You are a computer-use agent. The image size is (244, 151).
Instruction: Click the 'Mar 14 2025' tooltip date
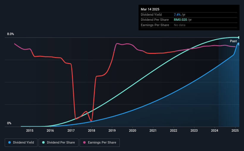click(150, 9)
